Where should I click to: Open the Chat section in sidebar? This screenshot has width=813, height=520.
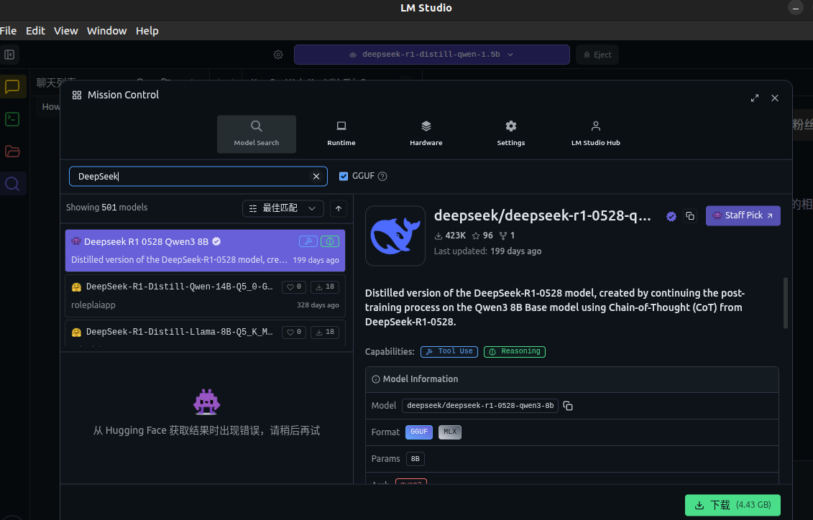coord(12,86)
